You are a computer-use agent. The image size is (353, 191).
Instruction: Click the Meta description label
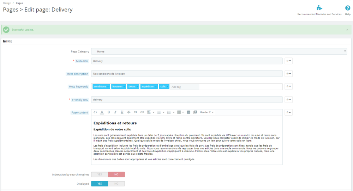click(x=77, y=74)
